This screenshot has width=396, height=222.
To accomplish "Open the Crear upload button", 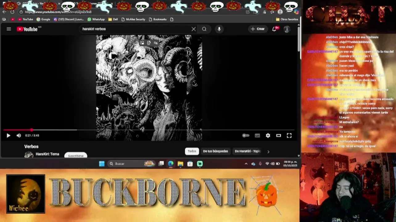I will coord(258,29).
